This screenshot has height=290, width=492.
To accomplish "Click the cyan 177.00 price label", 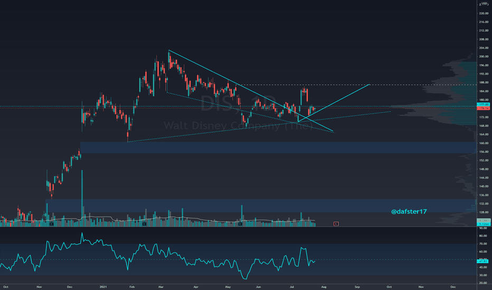I will [483, 104].
